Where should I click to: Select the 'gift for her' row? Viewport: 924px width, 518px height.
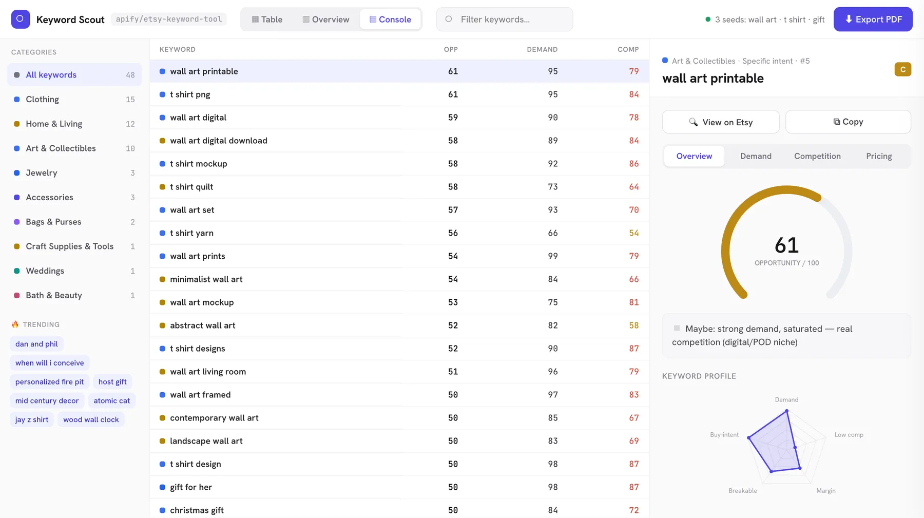point(399,487)
